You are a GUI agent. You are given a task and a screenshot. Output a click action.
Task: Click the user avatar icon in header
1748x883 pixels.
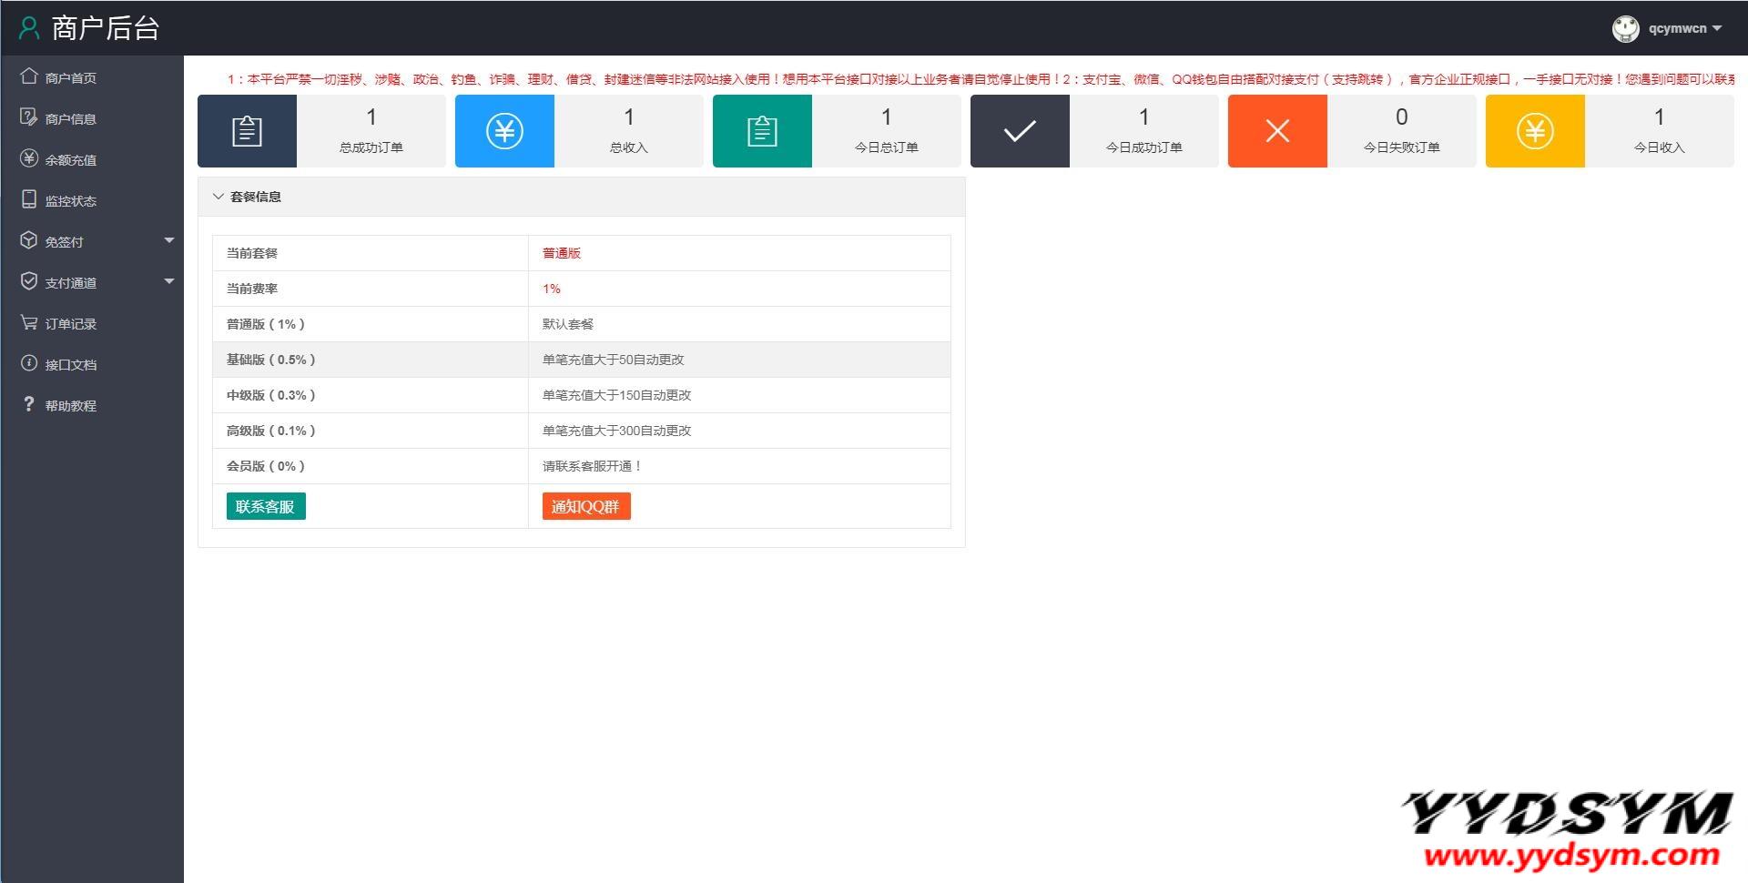pyautogui.click(x=1625, y=28)
